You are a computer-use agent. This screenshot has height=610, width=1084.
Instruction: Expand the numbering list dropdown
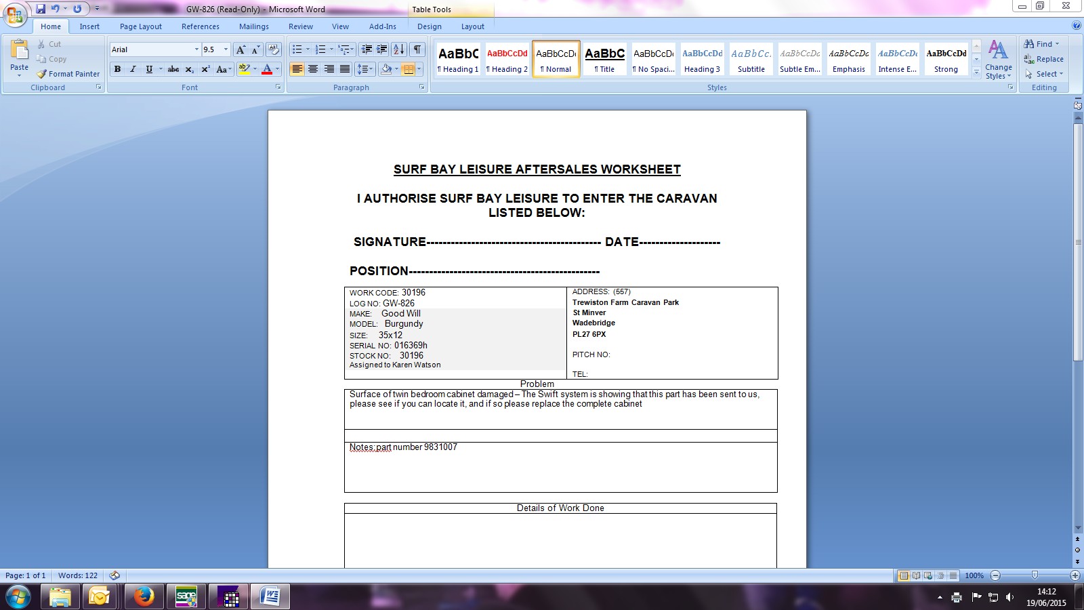click(331, 49)
